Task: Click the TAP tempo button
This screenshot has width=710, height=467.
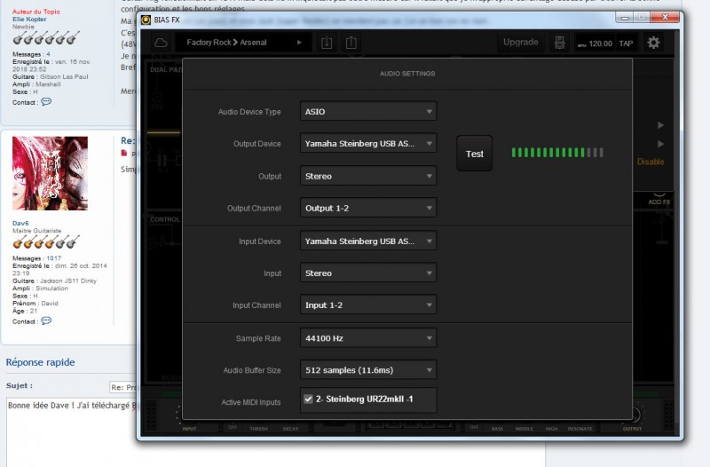Action: 626,44
